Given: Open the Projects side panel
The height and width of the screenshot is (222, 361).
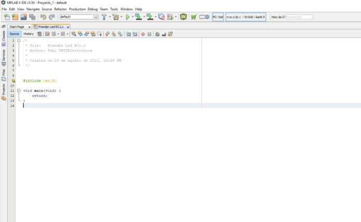Looking at the screenshot, I should [3, 92].
